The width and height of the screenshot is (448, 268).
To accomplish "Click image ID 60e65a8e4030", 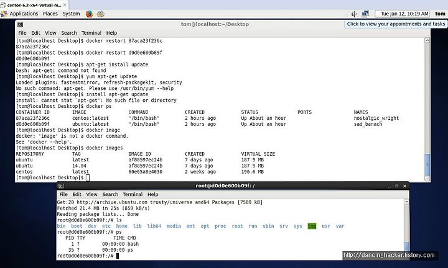I will [145, 172].
